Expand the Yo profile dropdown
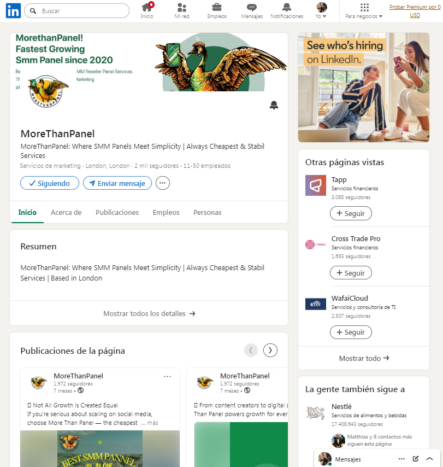Viewport: 443px width, 467px height. 321,10
